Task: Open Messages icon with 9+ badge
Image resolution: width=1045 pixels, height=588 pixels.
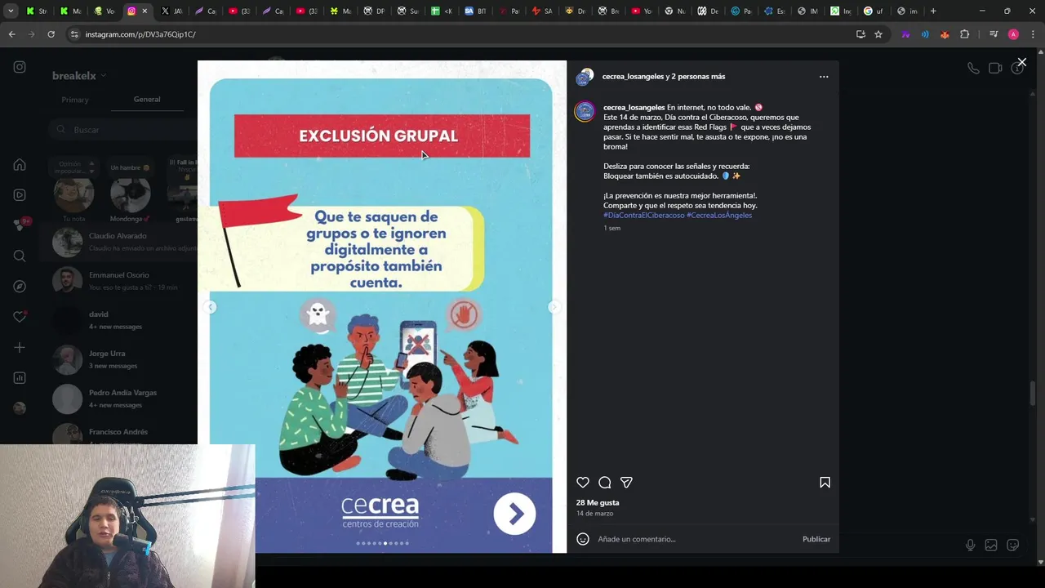Action: pyautogui.click(x=20, y=225)
